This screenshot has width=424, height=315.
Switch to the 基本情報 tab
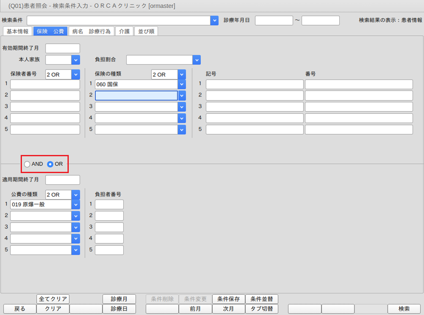click(x=17, y=32)
